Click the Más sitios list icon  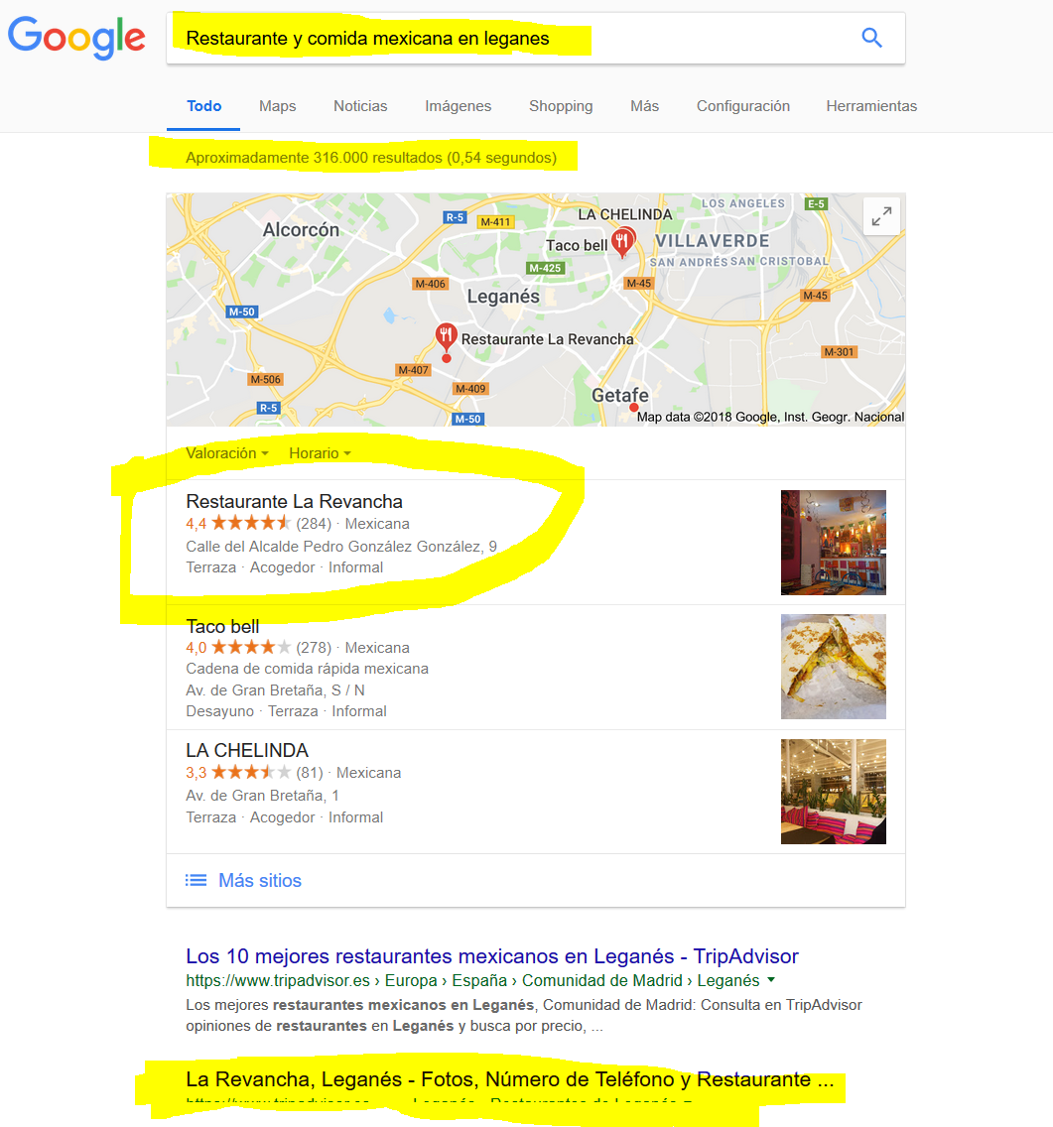[196, 881]
